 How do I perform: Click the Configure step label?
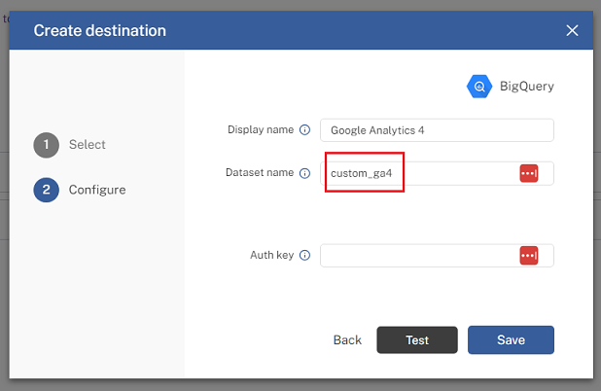point(97,190)
